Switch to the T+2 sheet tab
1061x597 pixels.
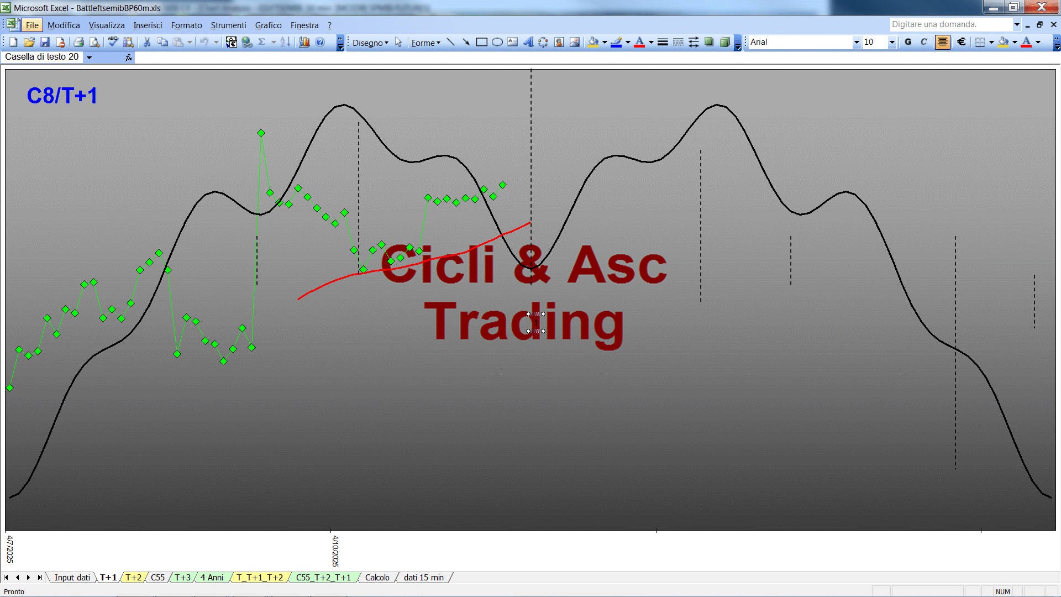(x=133, y=578)
